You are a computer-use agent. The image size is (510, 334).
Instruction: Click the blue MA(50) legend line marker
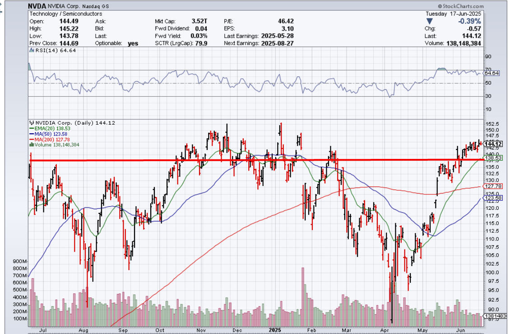pos(31,134)
